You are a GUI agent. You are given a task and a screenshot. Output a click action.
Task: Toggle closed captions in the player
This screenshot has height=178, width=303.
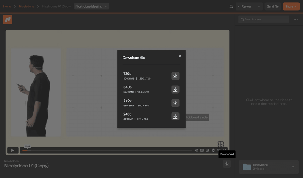202,150
